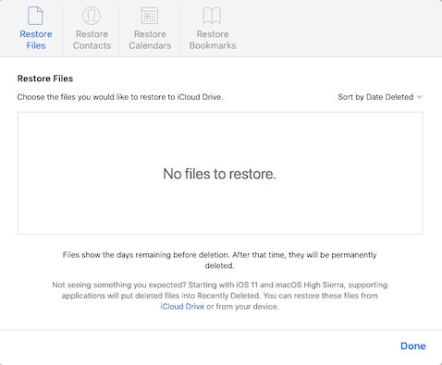
Task: Click the Done button
Action: pos(413,346)
